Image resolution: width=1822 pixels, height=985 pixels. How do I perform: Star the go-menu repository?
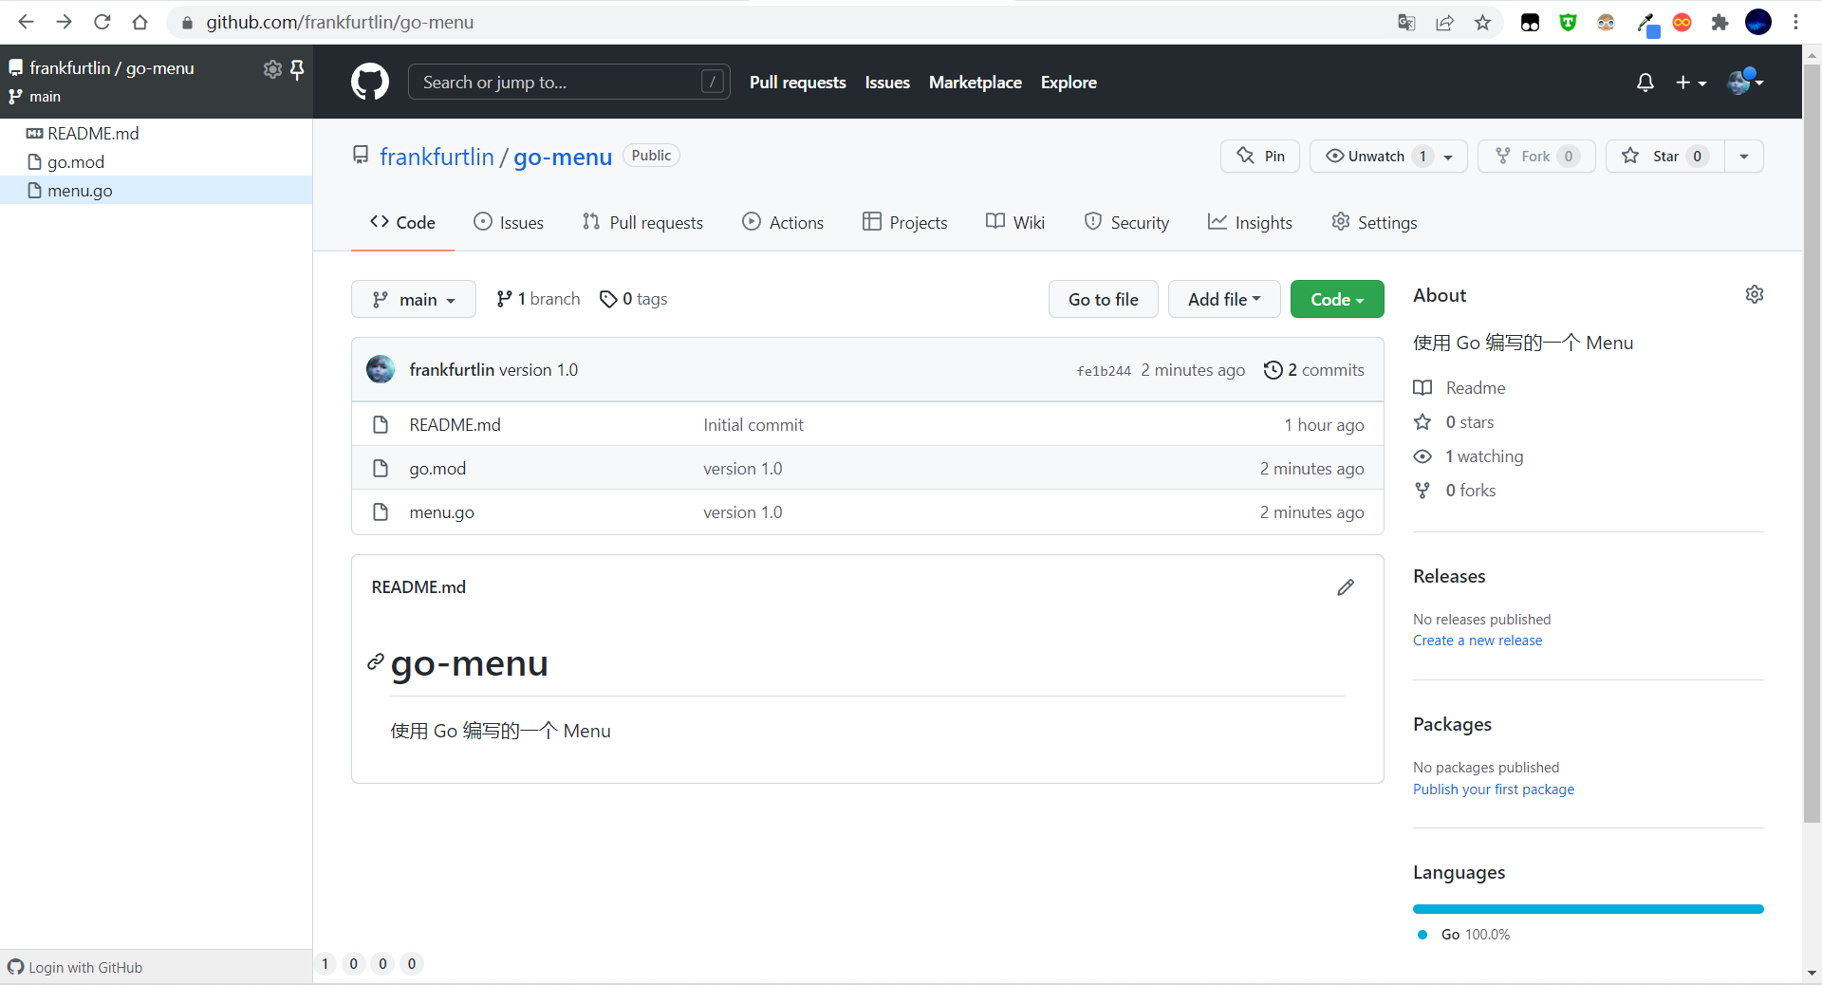(x=1664, y=157)
